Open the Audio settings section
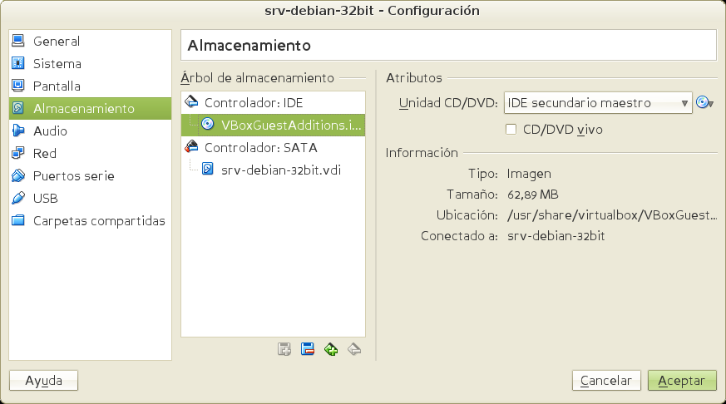This screenshot has width=726, height=404. coord(50,131)
